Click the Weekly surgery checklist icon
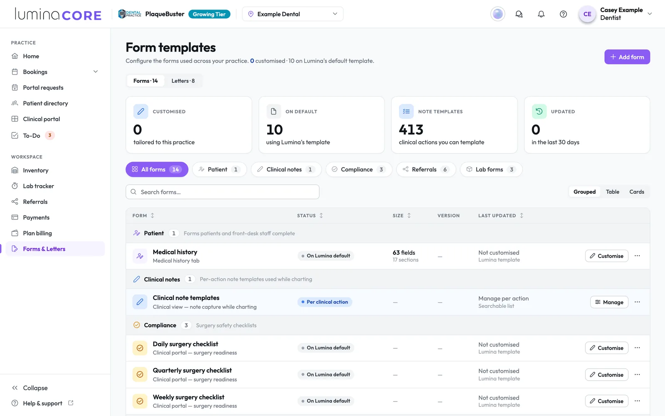This screenshot has width=665, height=416. click(x=140, y=401)
